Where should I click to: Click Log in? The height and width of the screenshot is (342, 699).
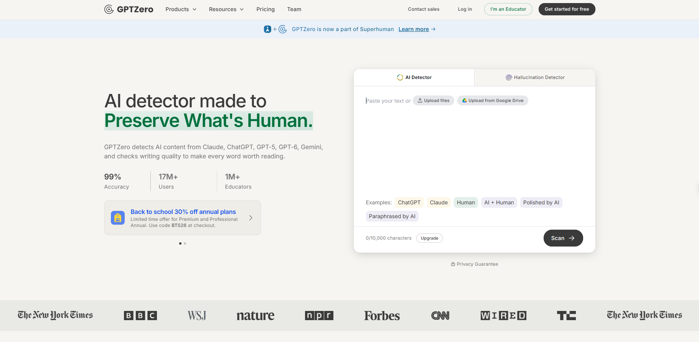point(465,9)
